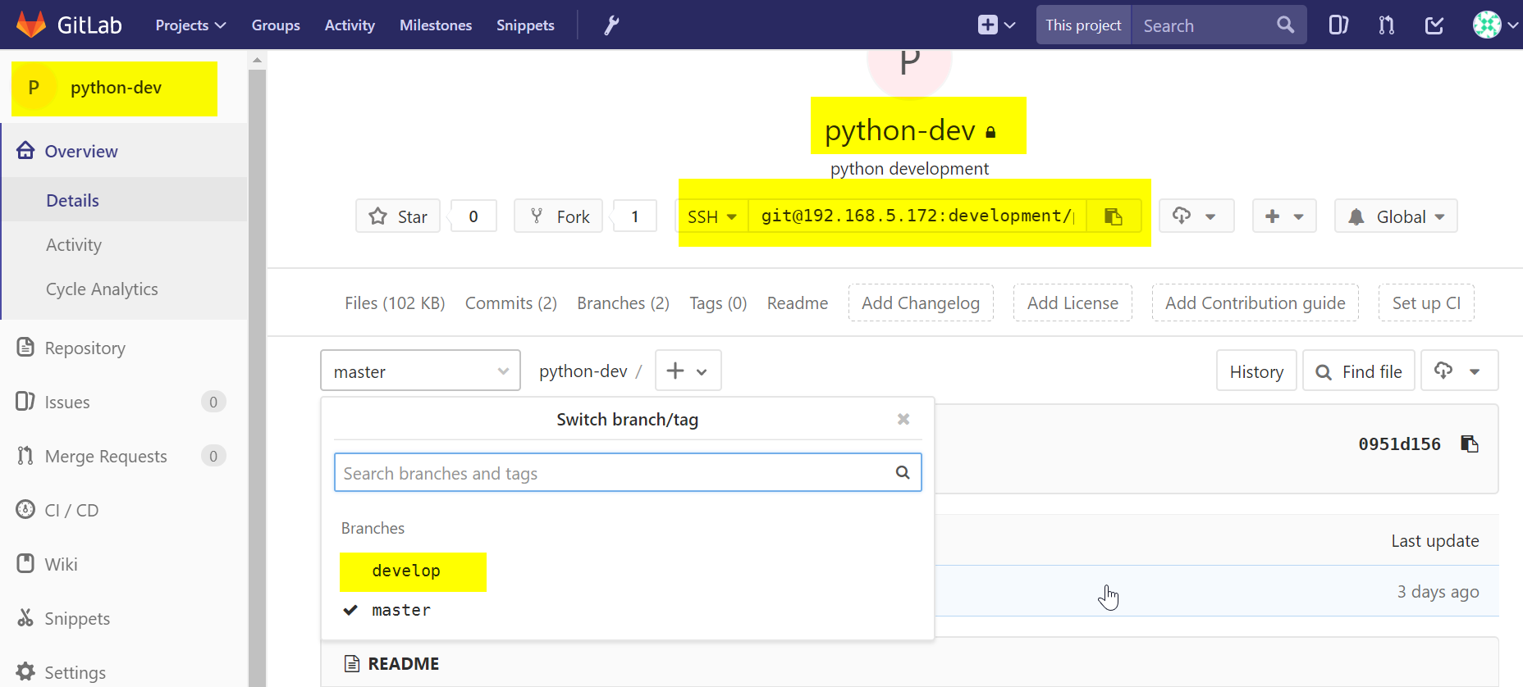Image resolution: width=1523 pixels, height=687 pixels.
Task: Open the Readme link
Action: 798,303
